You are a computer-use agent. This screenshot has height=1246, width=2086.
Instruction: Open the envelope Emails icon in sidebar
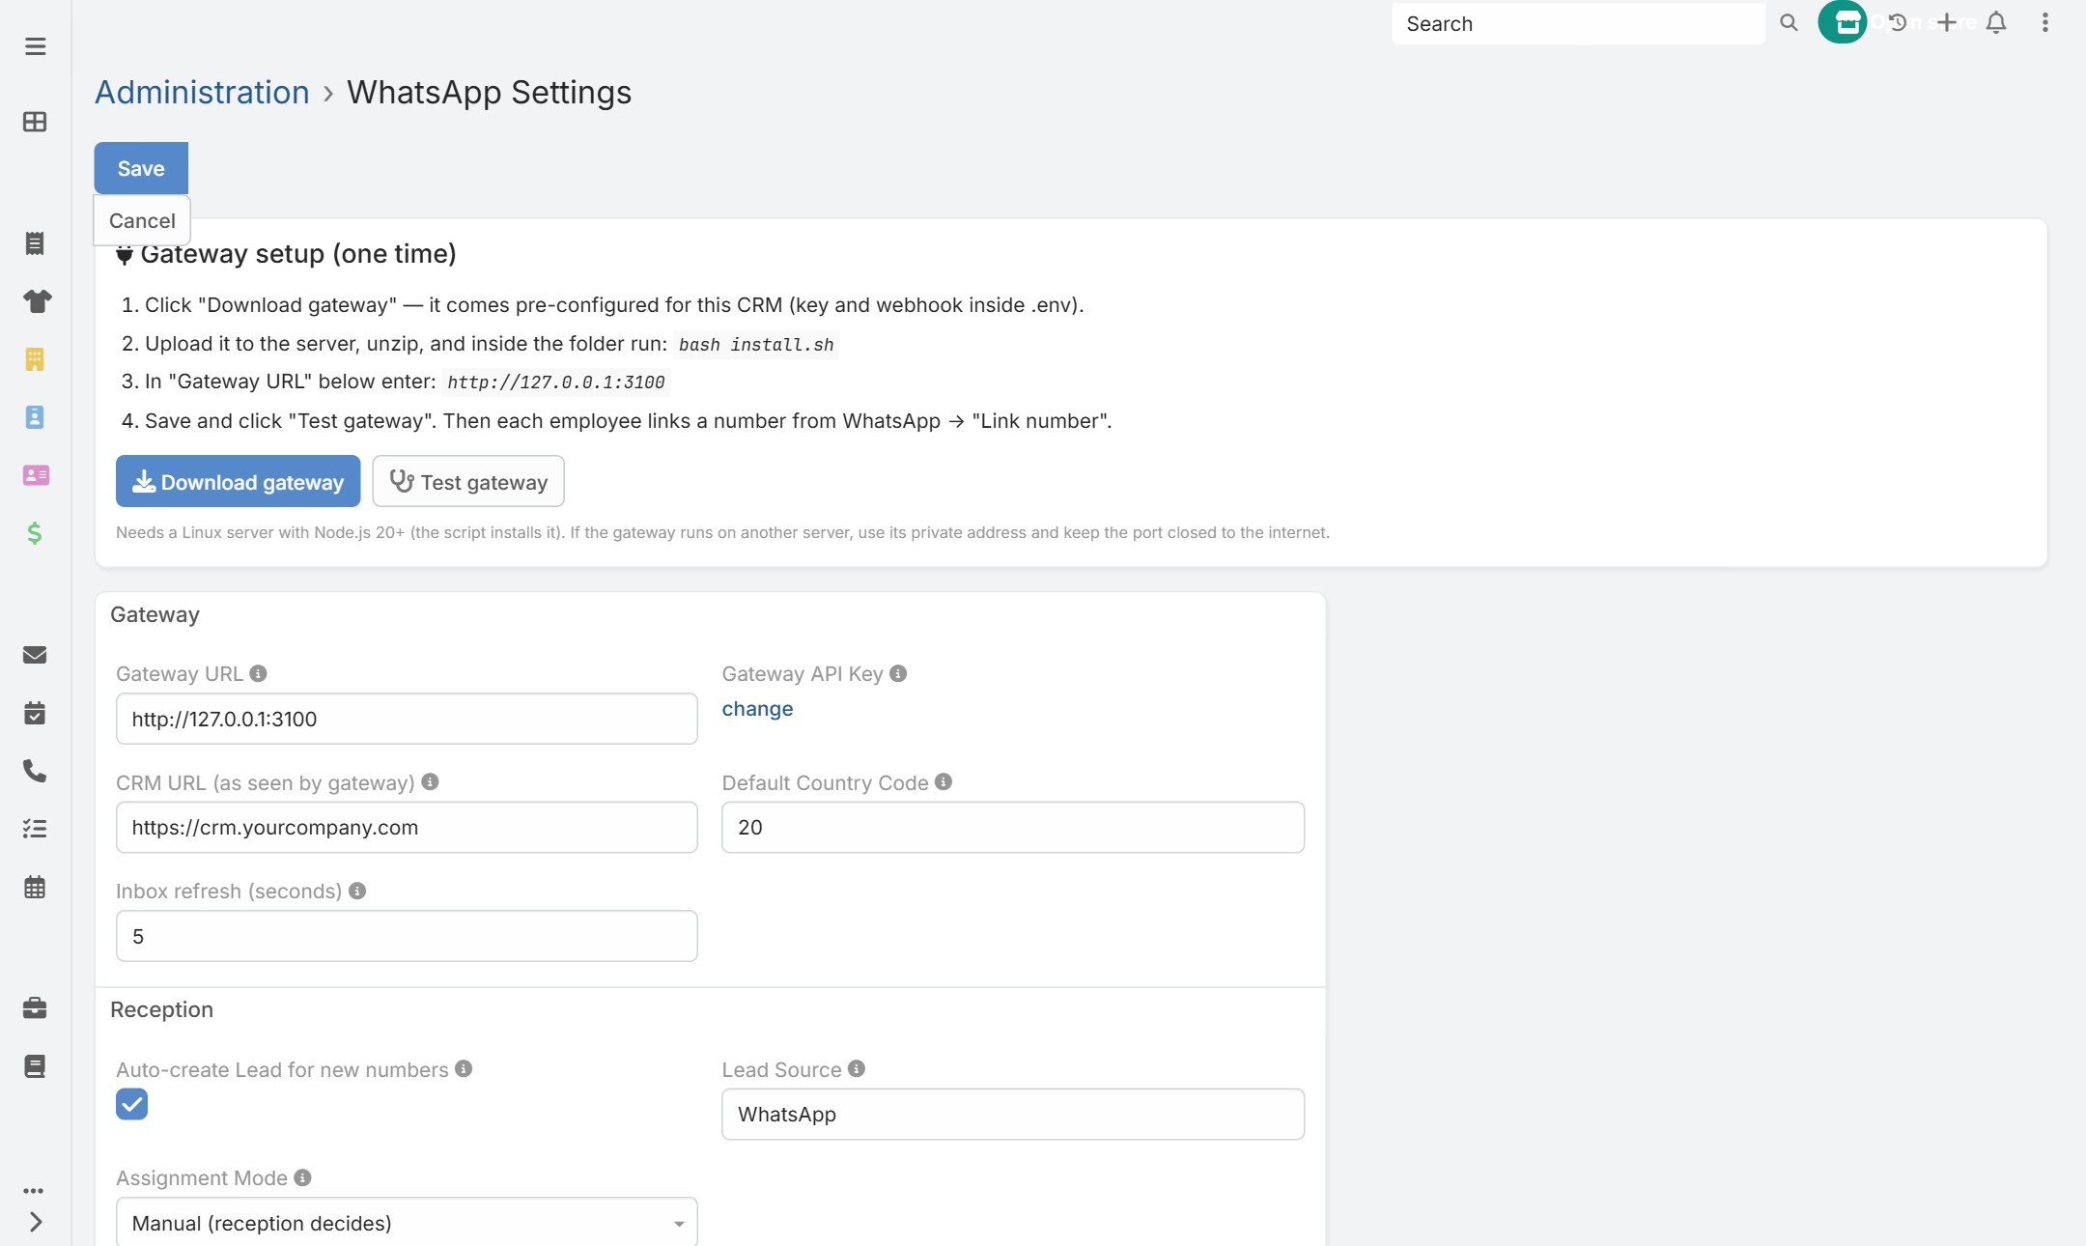point(35,655)
